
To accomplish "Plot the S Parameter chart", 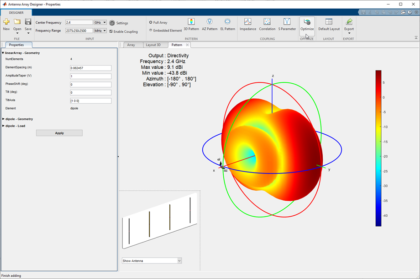I will pyautogui.click(x=287, y=24).
